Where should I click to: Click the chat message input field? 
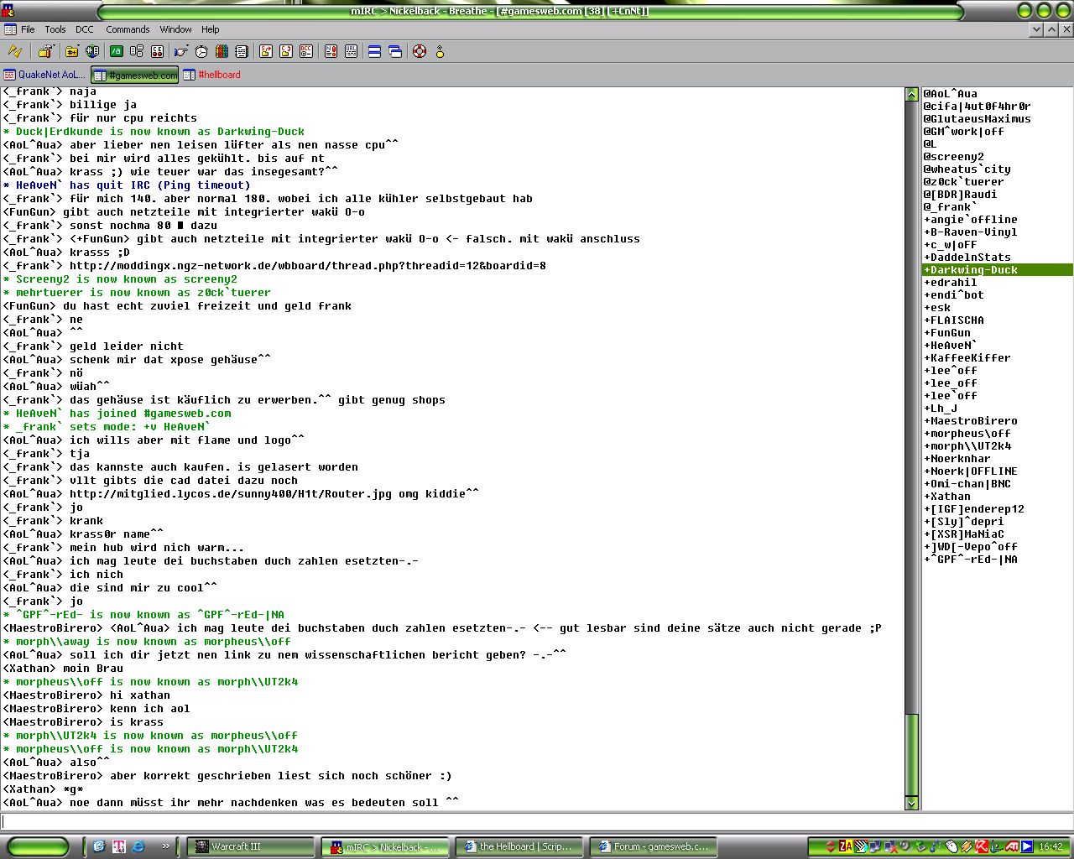[537, 821]
